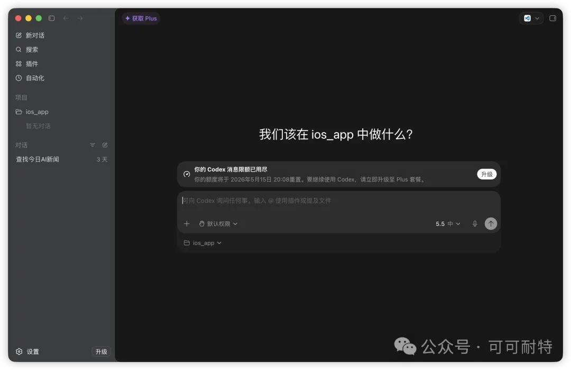Toggle the right panel icon
The height and width of the screenshot is (370, 571).
point(552,18)
